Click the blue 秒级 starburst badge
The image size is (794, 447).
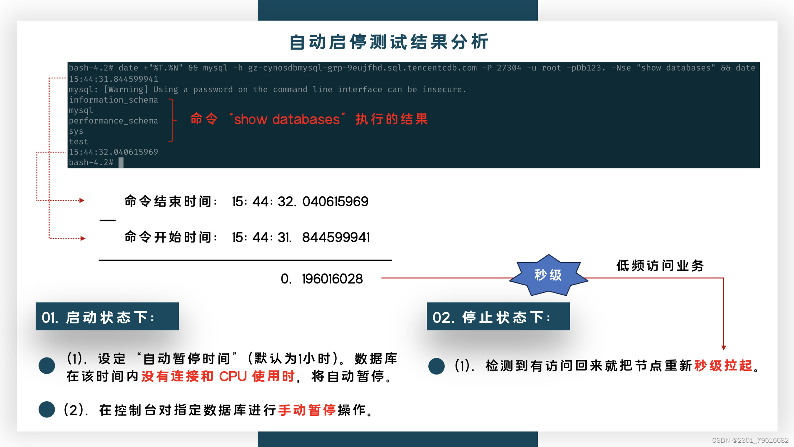click(548, 275)
